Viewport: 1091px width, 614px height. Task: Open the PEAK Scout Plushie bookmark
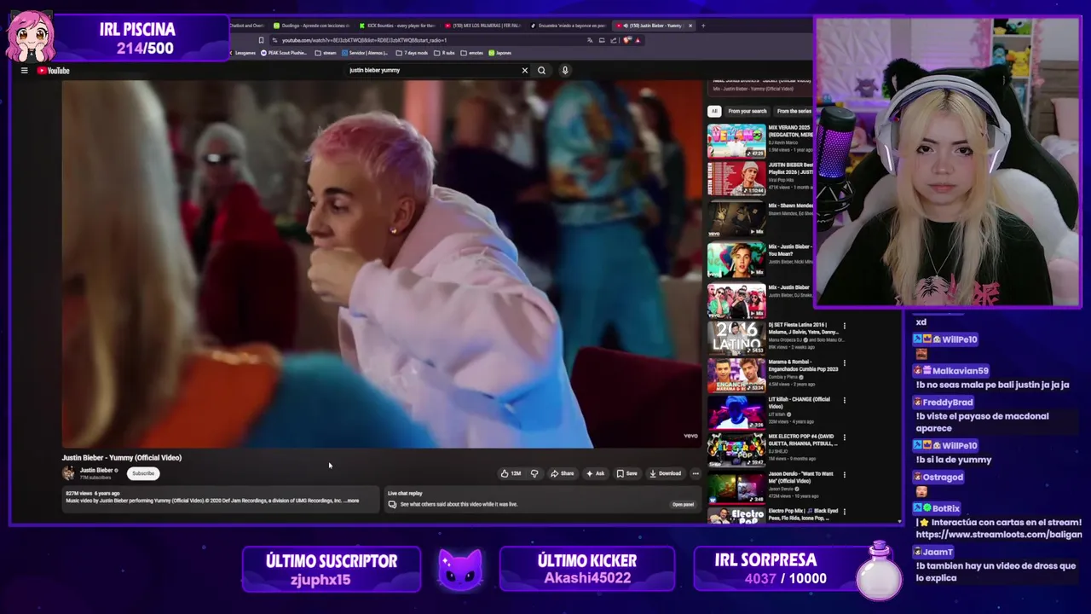coord(284,53)
